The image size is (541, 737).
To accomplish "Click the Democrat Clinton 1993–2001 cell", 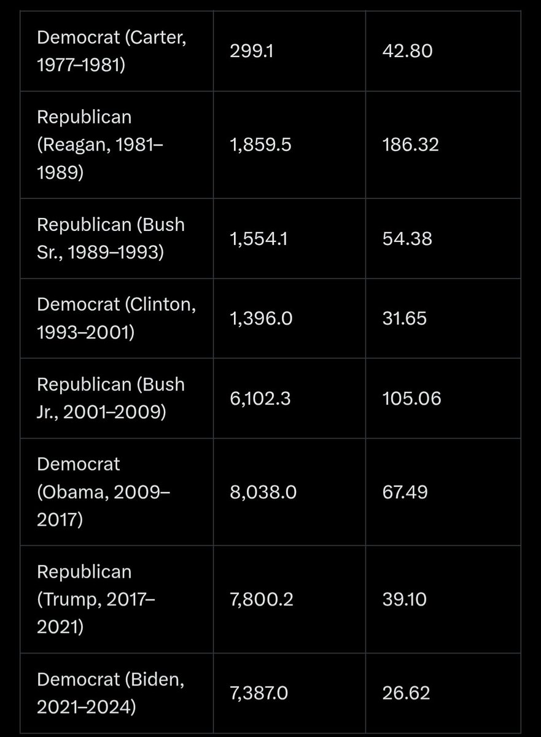I will tap(117, 318).
